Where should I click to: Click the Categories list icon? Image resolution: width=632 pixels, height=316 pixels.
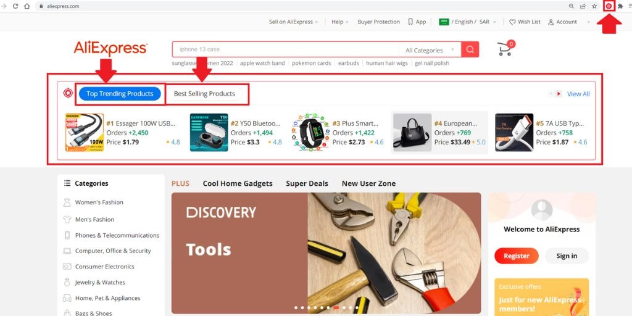pos(67,183)
